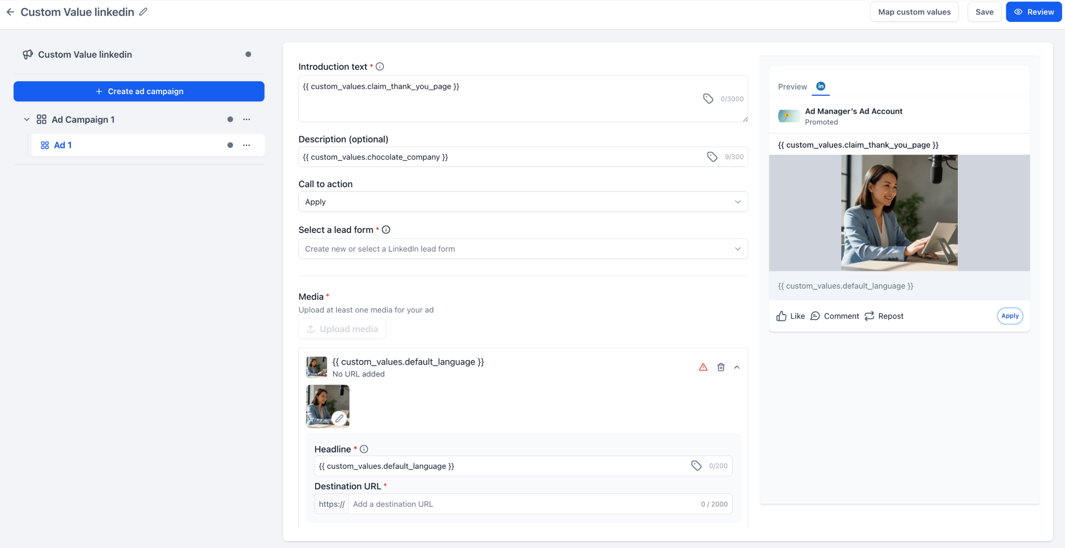The image size is (1065, 548).
Task: Click the Map custom values button
Action: 914,12
